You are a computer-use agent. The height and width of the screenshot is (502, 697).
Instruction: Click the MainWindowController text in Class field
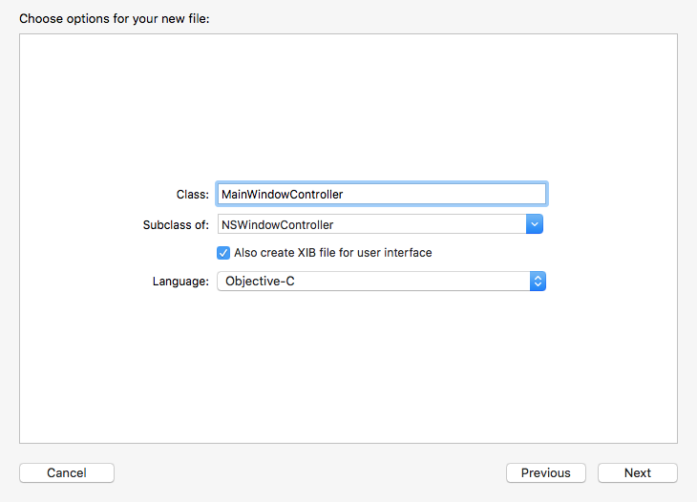coord(282,194)
